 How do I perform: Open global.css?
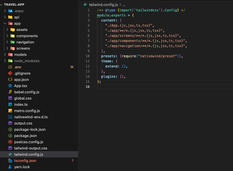tap(39, 98)
